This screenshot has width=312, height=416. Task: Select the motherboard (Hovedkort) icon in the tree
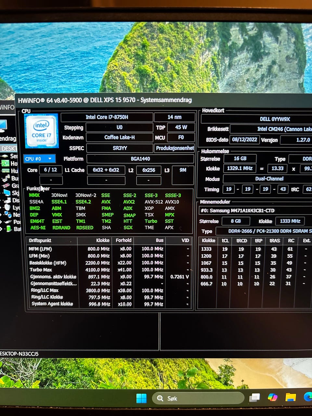click(x=6, y=163)
